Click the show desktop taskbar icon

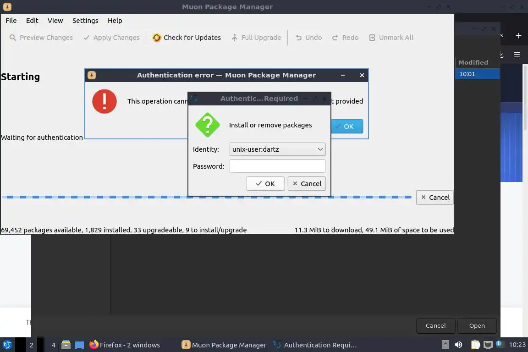point(79,345)
